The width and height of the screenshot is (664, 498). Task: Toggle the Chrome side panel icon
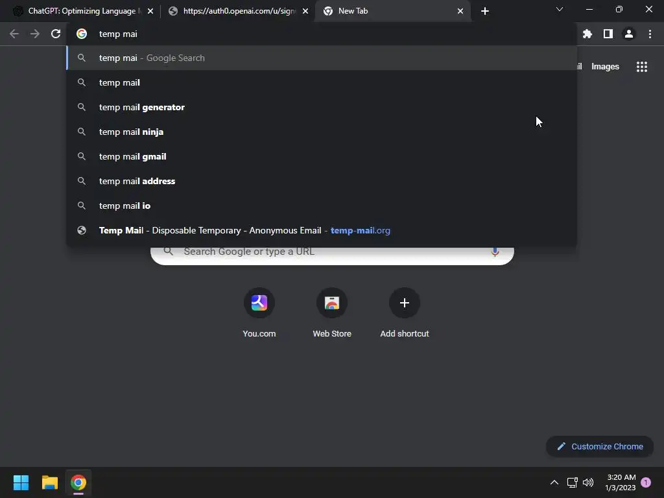pos(608,34)
